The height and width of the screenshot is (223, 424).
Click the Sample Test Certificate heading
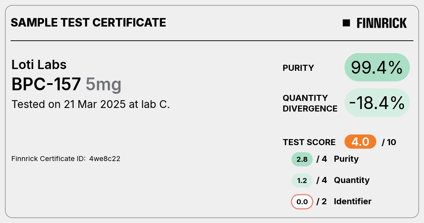tap(88, 23)
